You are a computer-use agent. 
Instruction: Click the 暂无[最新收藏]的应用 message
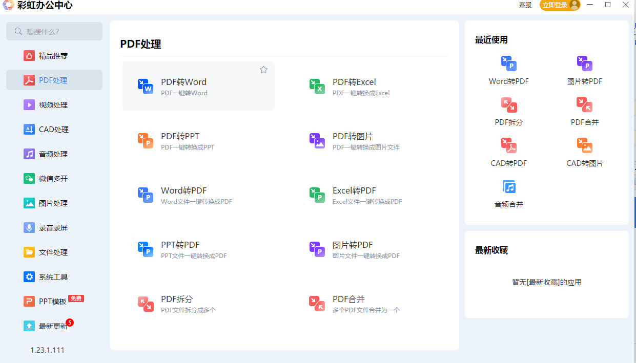[x=547, y=282]
